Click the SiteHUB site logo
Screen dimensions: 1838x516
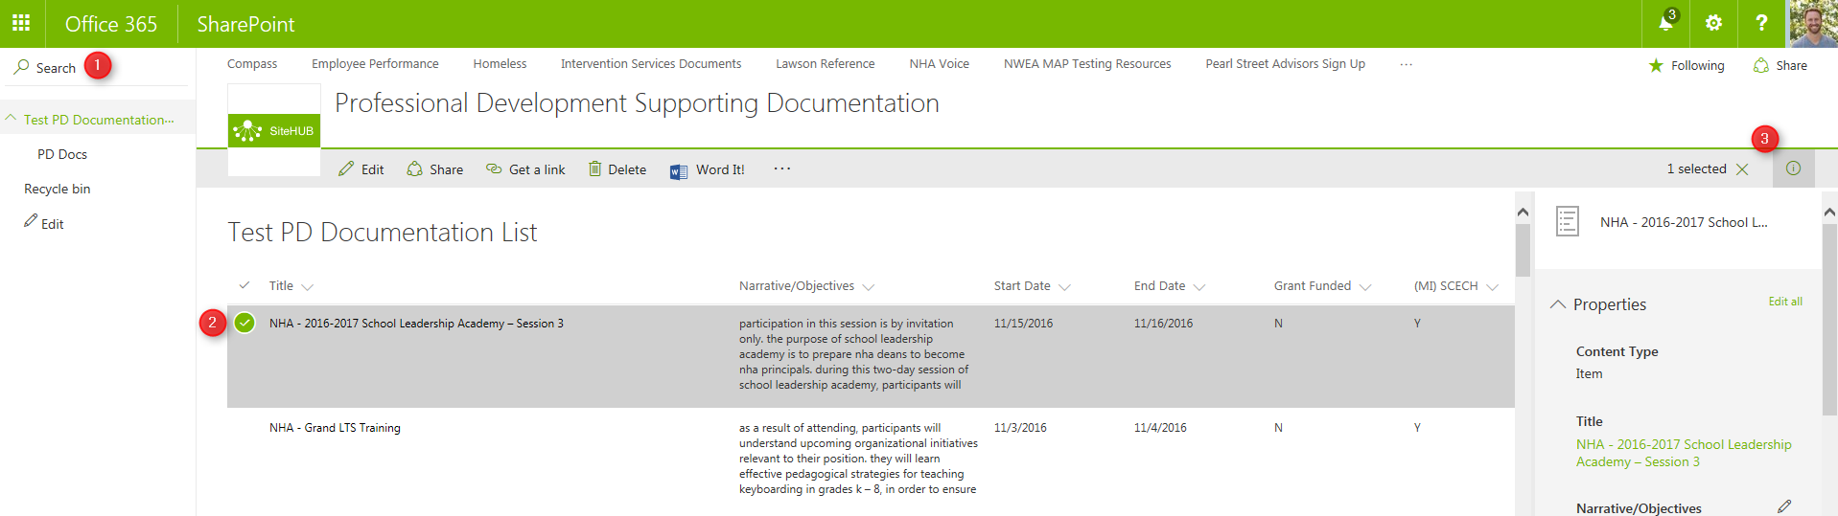pos(274,130)
